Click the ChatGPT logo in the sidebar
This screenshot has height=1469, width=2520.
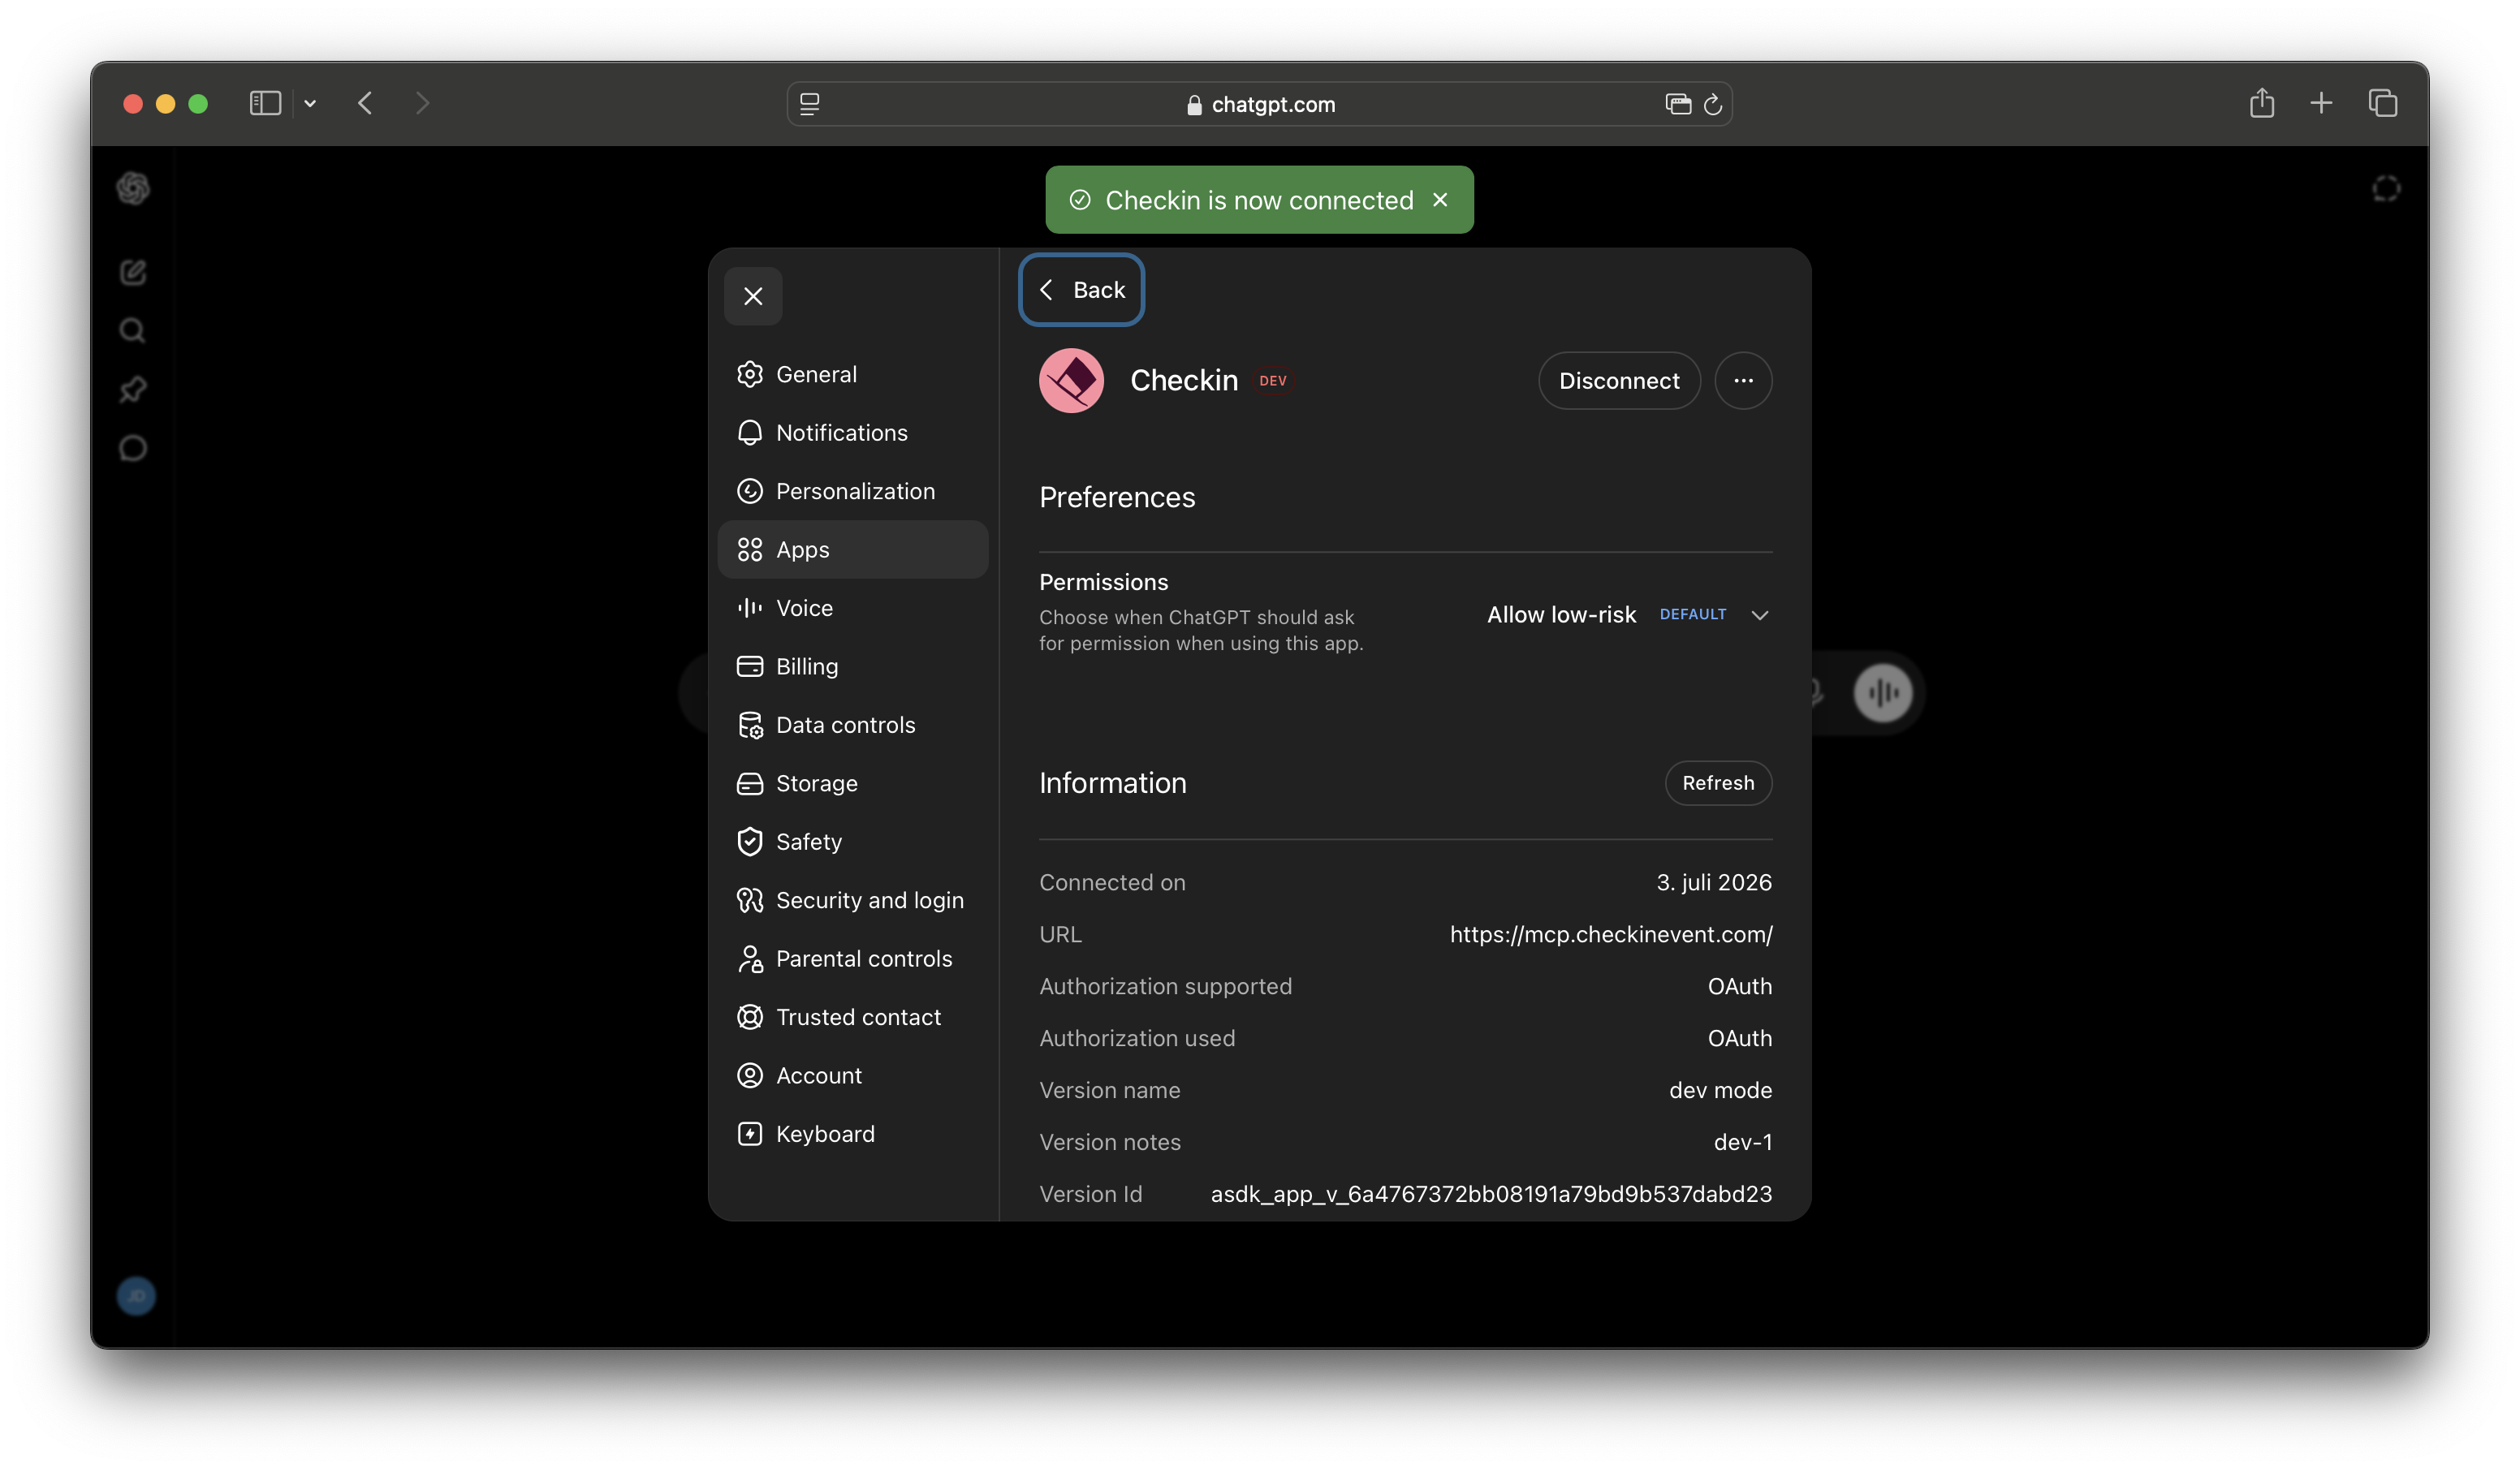(x=133, y=188)
